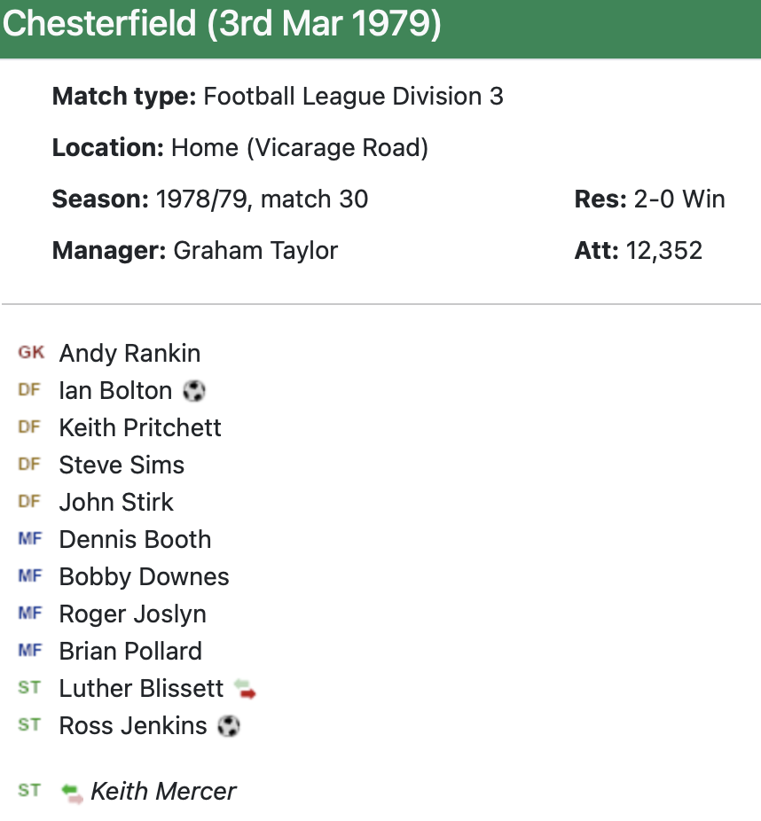Open manager Graham Taylor's page
Screen dimensions: 761x821
(255, 251)
